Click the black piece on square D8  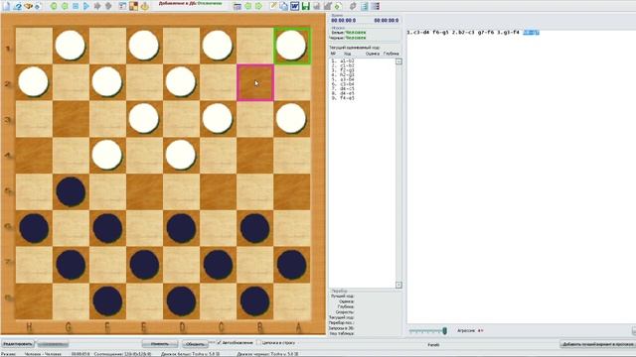click(x=181, y=301)
